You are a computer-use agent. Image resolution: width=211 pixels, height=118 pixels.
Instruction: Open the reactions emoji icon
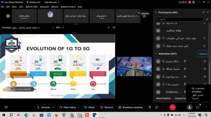[156, 107]
